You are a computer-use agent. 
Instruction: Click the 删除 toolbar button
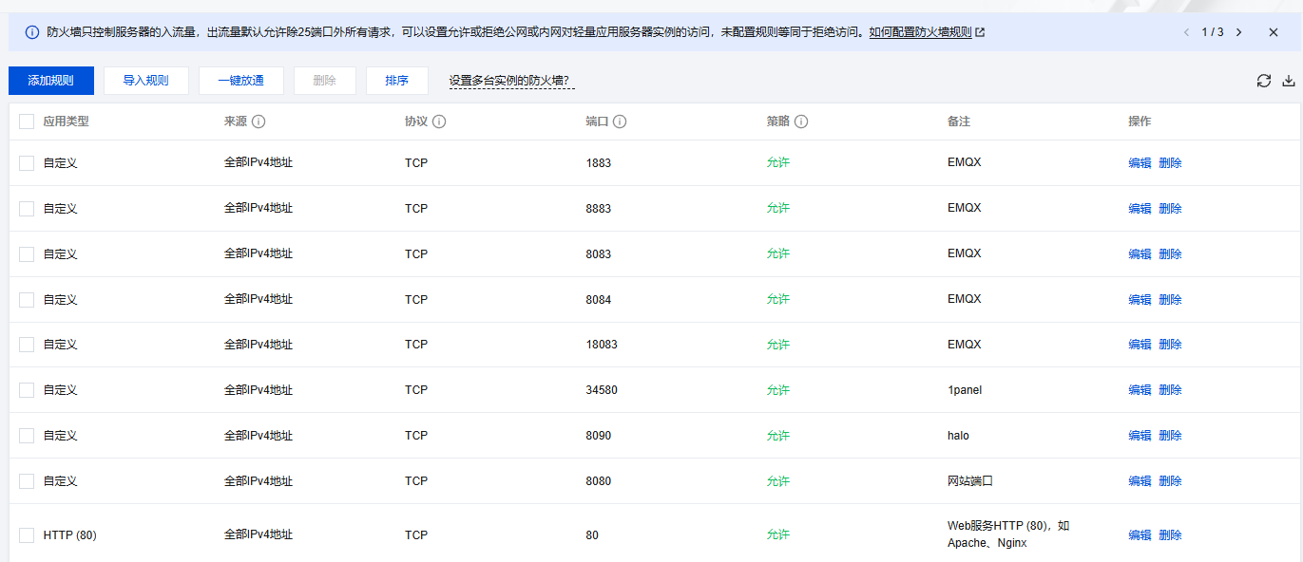pyautogui.click(x=325, y=81)
